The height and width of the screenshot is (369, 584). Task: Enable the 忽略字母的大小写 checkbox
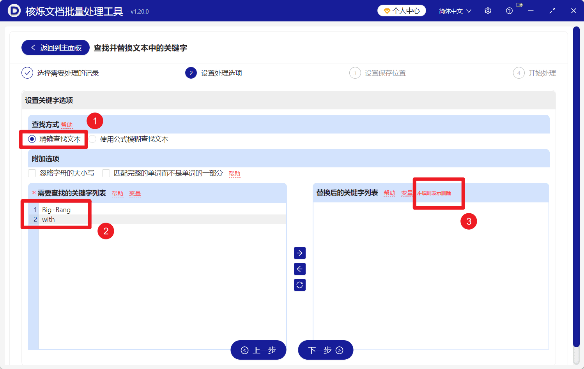(x=32, y=173)
